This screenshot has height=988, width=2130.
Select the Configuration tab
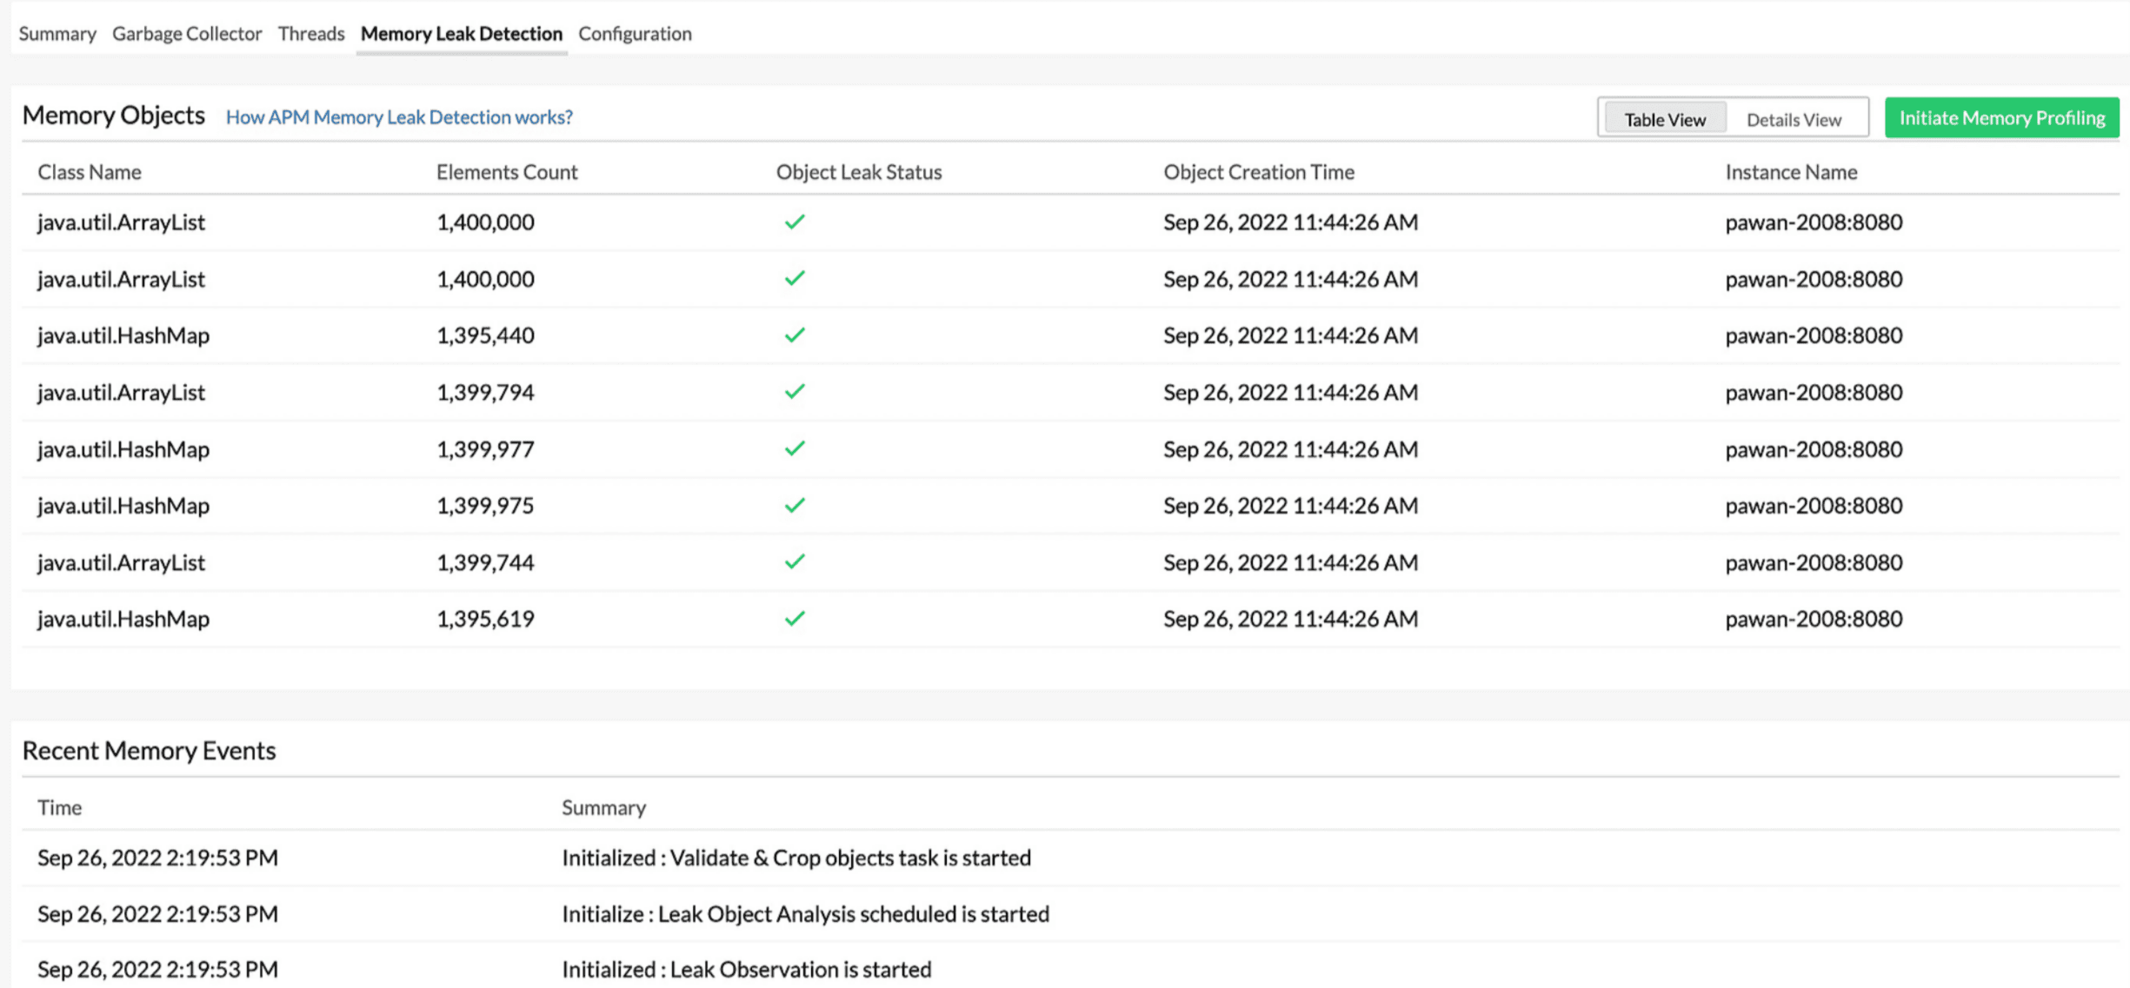coord(635,34)
